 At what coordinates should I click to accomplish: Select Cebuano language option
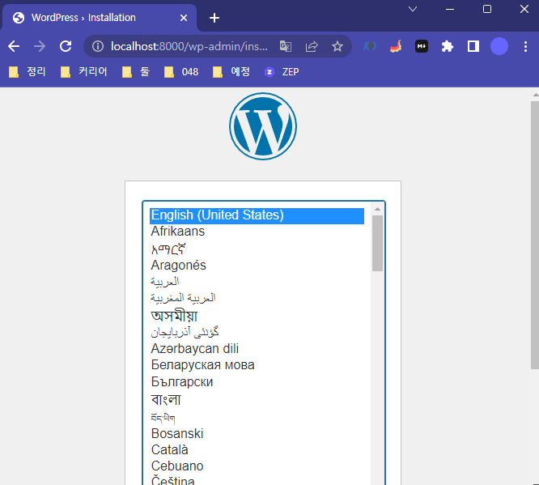pos(257,466)
